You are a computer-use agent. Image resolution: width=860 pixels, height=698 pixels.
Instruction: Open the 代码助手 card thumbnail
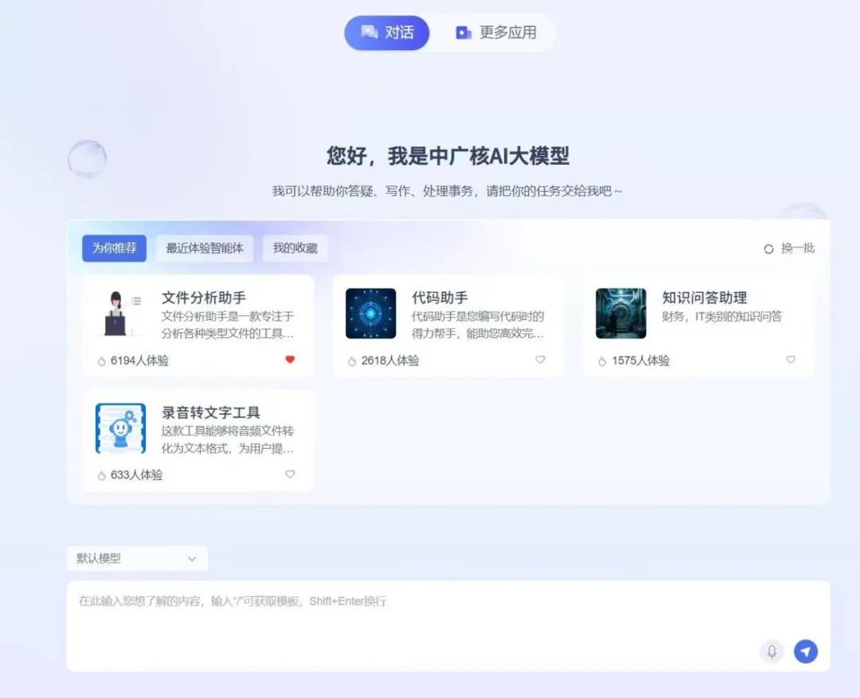coord(371,314)
